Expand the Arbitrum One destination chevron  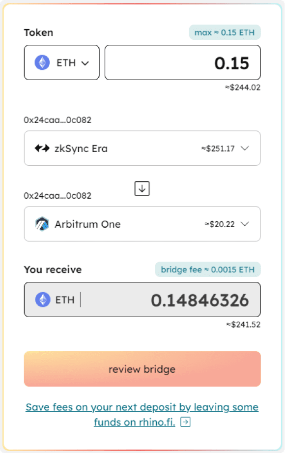pos(245,224)
